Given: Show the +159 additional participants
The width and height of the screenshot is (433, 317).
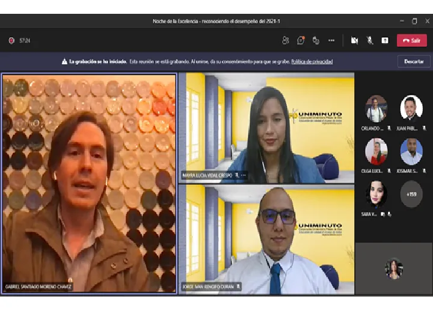Looking at the screenshot, I should pyautogui.click(x=411, y=195).
